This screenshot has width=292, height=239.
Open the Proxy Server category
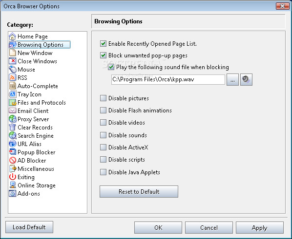click(33, 119)
